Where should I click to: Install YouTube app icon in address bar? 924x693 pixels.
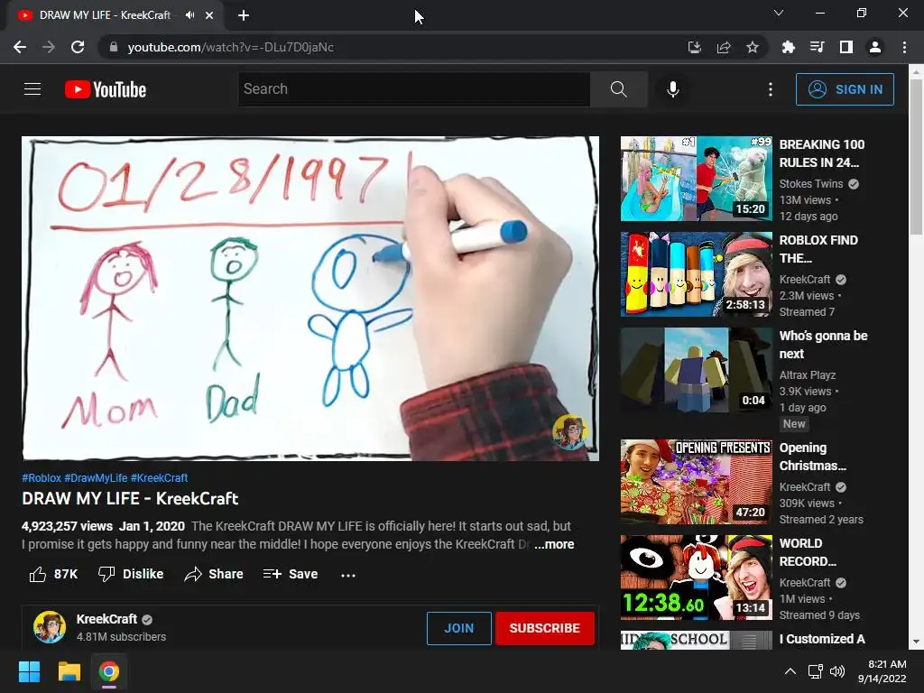pyautogui.click(x=694, y=47)
